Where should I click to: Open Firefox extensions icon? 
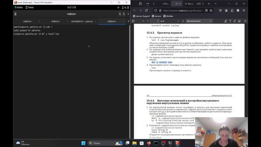[x=232, y=11]
